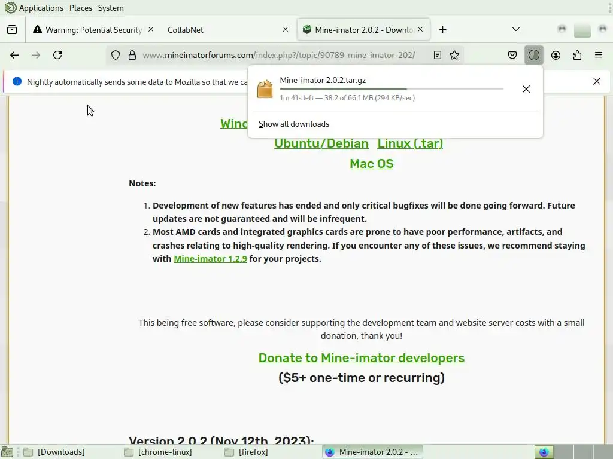Go back to the previous page
The width and height of the screenshot is (613, 459).
14,55
